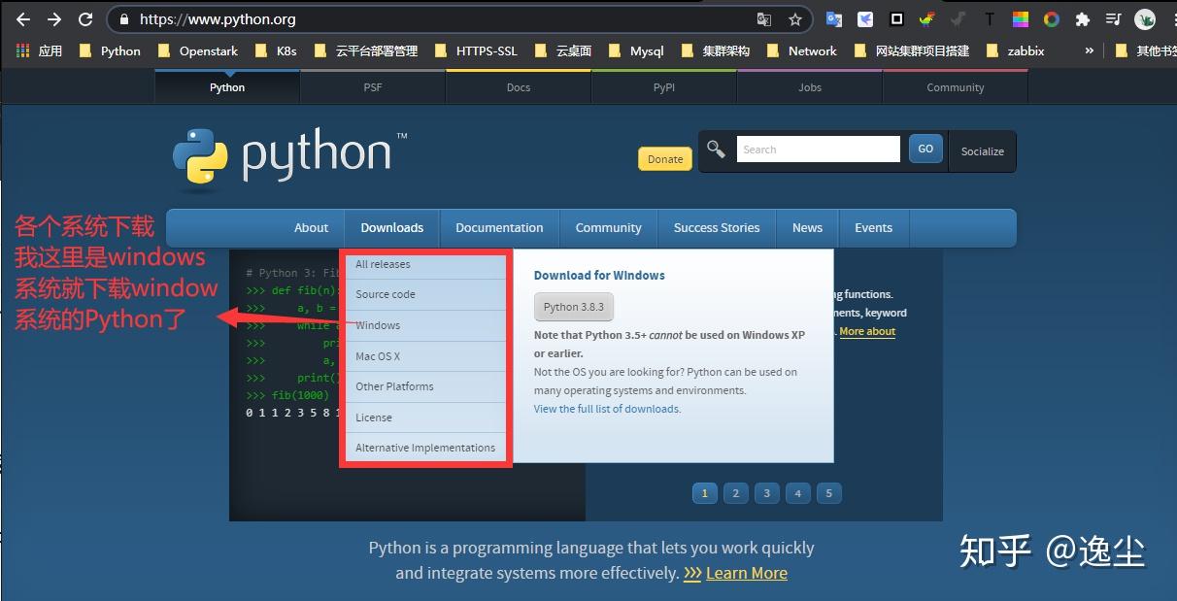Open the black square extension icon
1177x601 pixels.
click(896, 19)
